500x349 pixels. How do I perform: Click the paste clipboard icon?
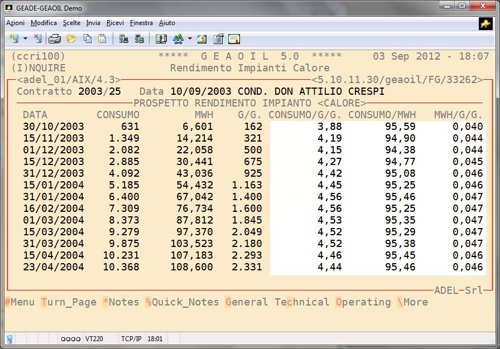coord(102,38)
